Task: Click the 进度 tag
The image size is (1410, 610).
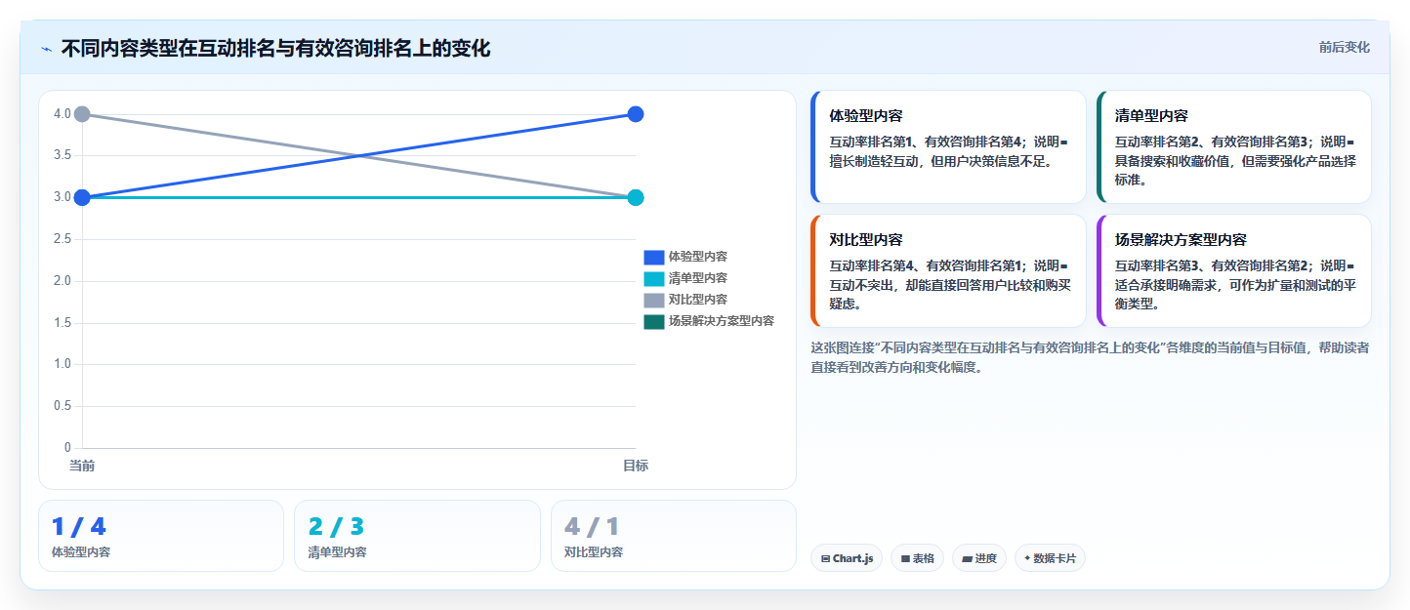Action: click(979, 558)
